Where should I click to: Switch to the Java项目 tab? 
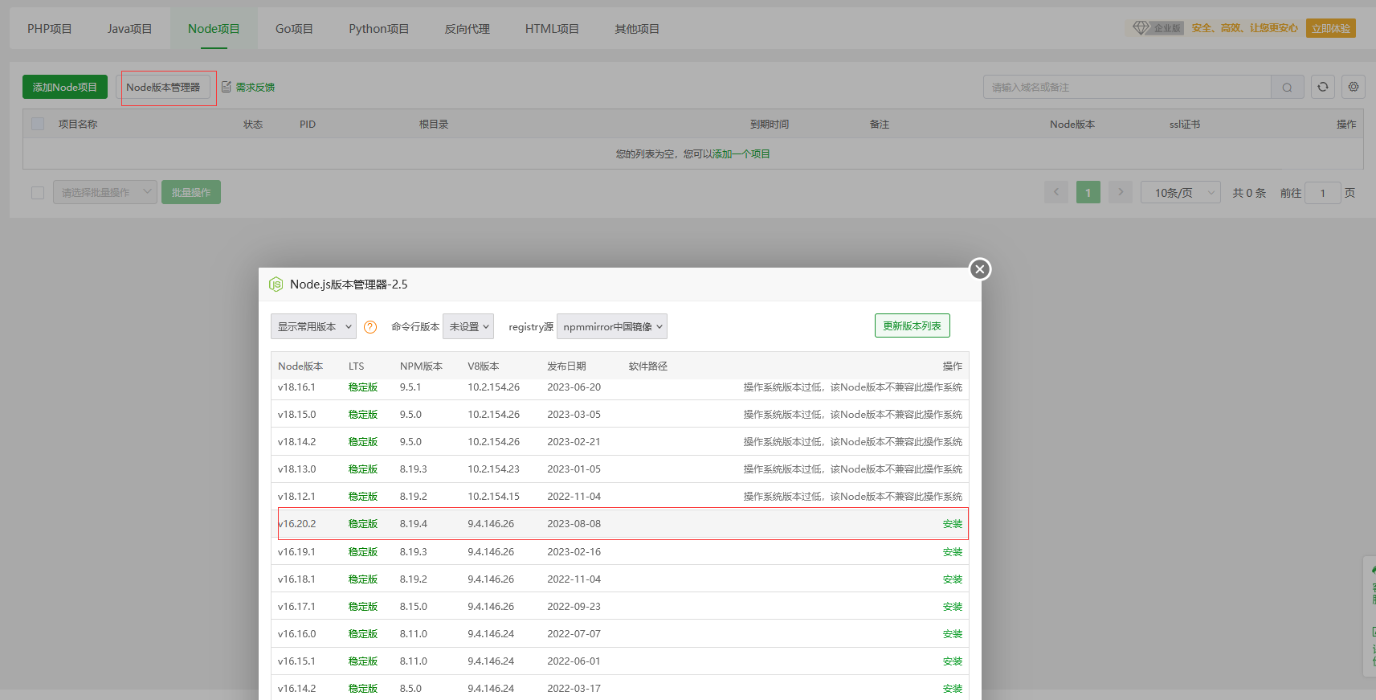(129, 29)
